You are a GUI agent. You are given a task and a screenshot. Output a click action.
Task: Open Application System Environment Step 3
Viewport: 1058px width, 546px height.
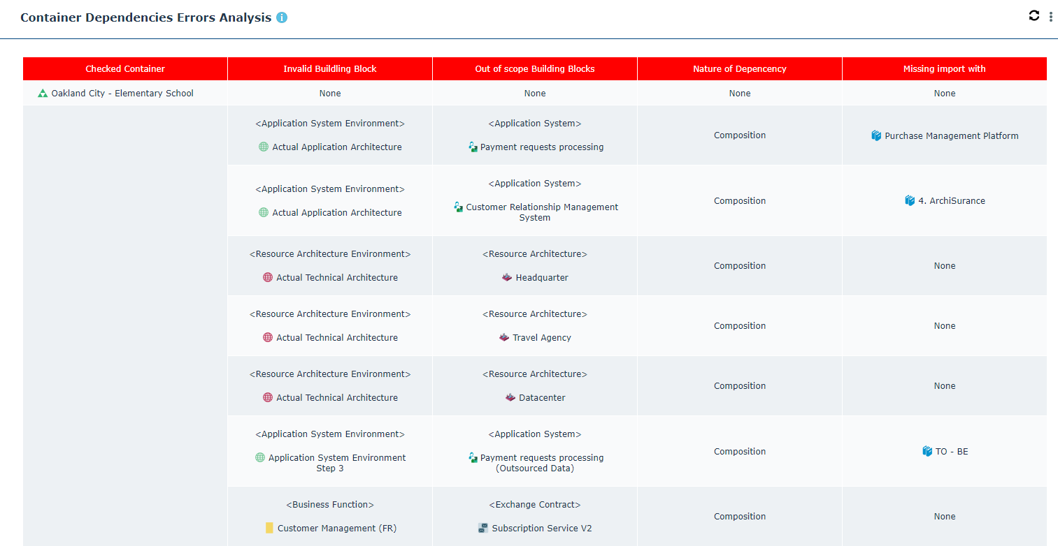(x=336, y=462)
